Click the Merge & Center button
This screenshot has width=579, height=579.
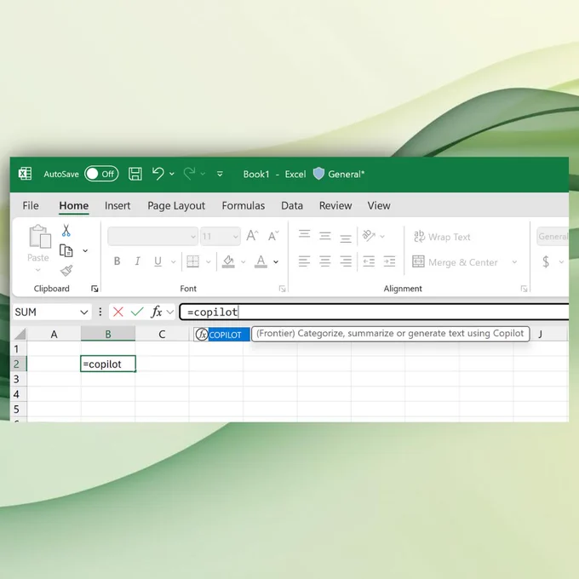[x=455, y=261]
